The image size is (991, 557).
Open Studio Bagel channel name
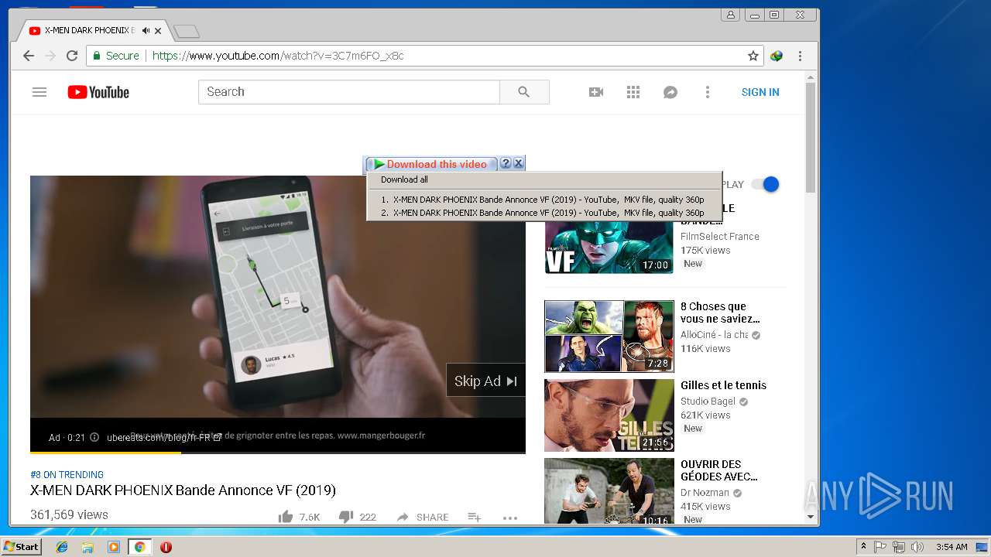click(x=708, y=402)
